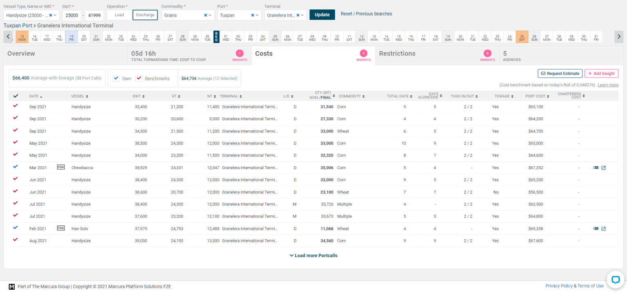The image size is (627, 293).
Task: Uncheck the Sep 2021 Corn portcall row
Action: coord(16,106)
